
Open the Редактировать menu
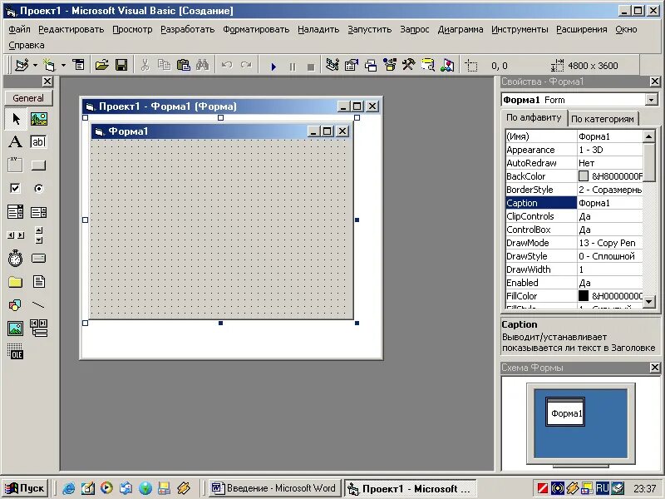[x=71, y=29]
